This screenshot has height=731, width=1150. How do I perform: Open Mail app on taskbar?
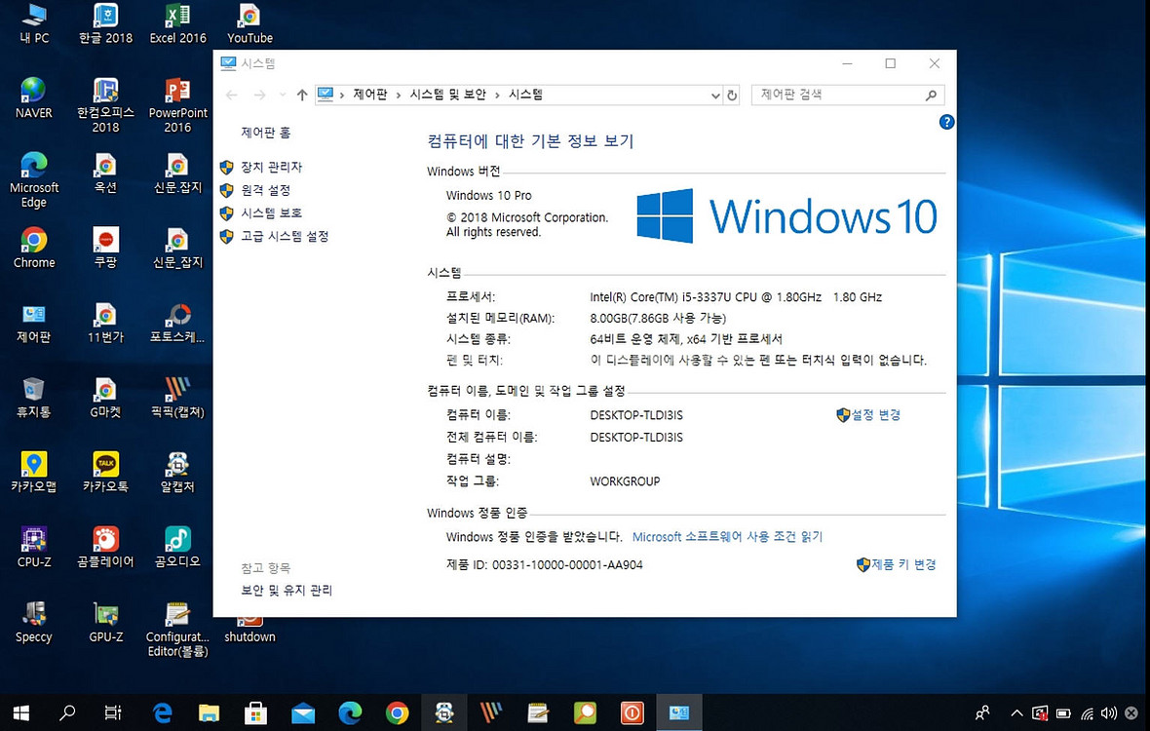[x=303, y=712]
